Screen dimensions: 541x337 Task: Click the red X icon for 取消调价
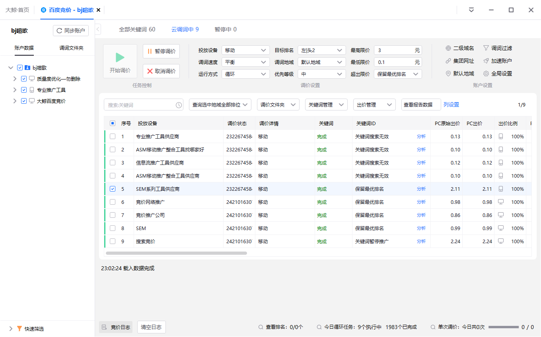point(150,71)
